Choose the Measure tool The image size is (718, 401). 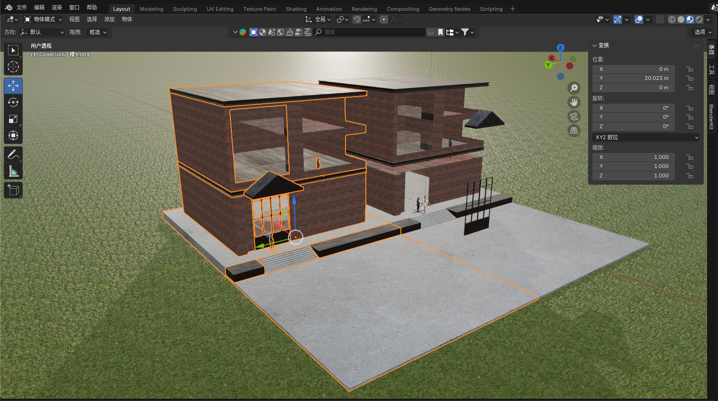(13, 171)
